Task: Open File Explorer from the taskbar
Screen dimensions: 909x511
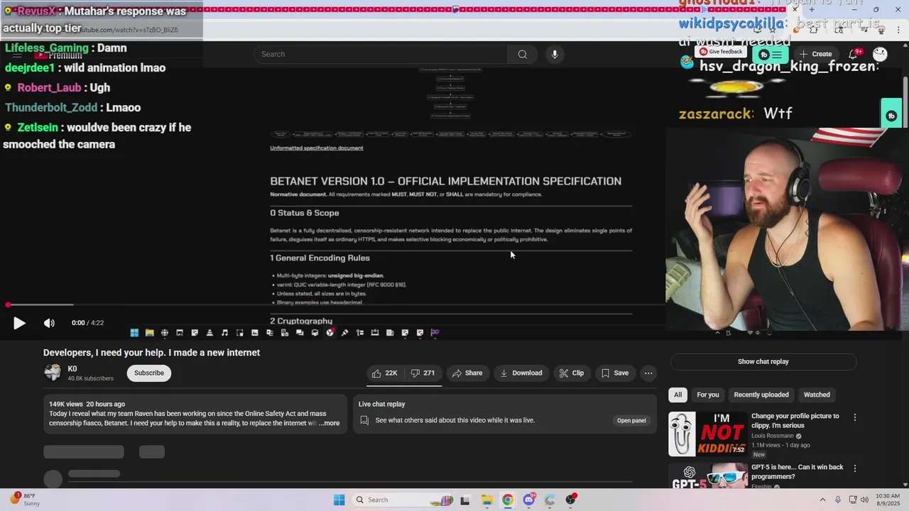Action: 486,500
